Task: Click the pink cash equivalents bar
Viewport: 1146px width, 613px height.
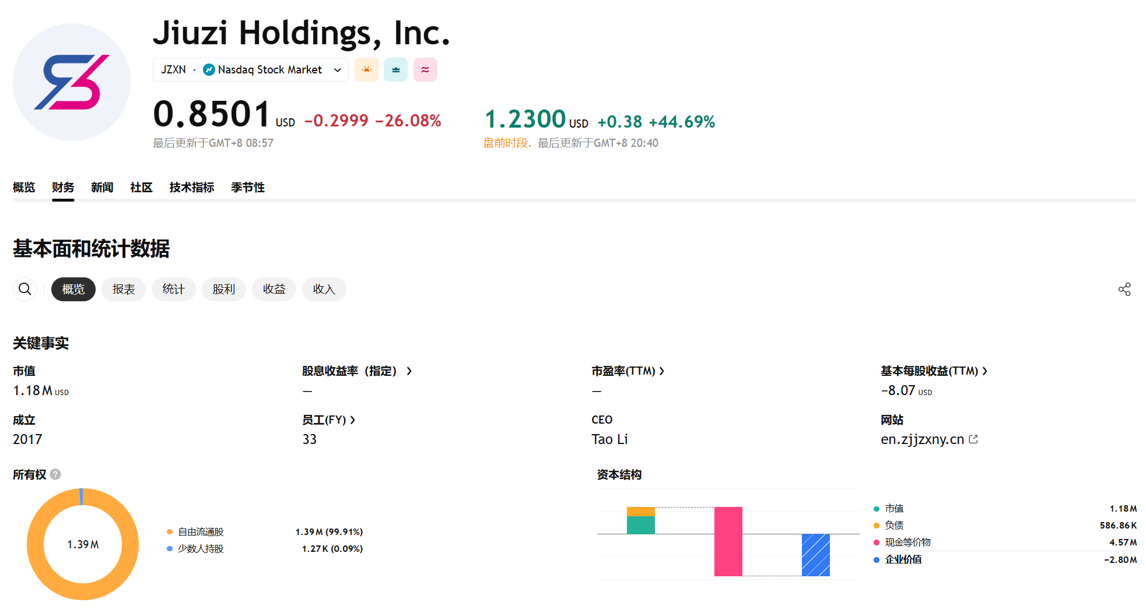Action: (x=728, y=541)
